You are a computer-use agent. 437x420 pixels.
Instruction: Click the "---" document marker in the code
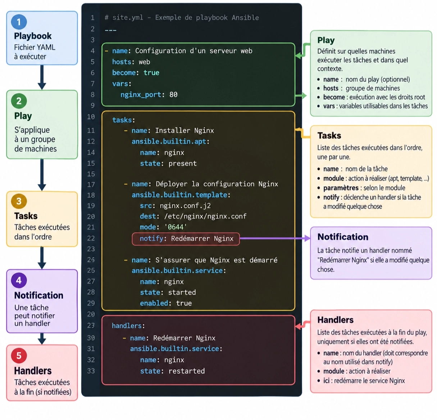point(110,30)
